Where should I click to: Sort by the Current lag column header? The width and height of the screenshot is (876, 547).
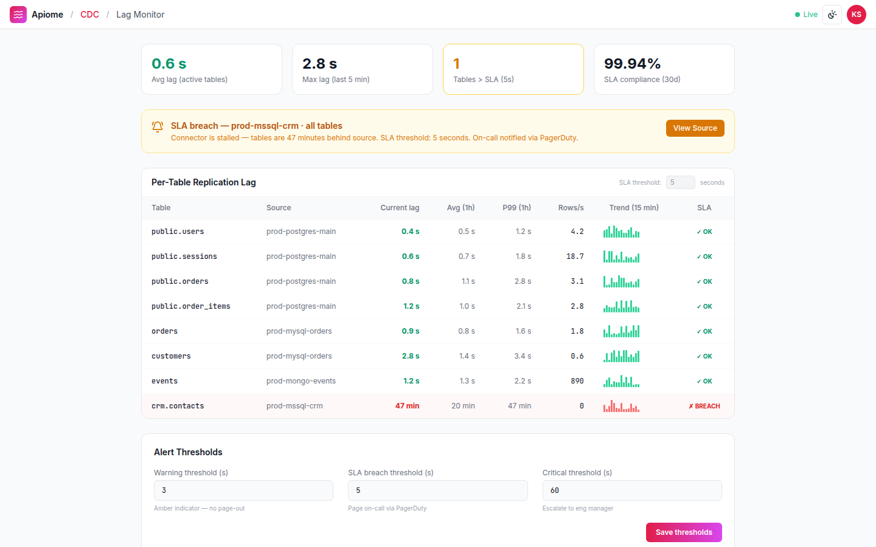click(x=400, y=208)
